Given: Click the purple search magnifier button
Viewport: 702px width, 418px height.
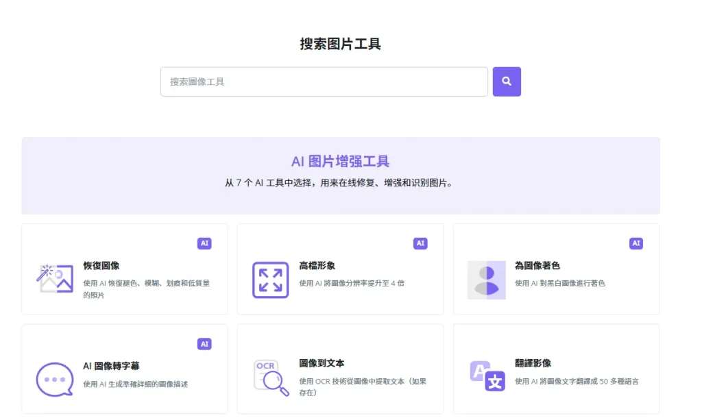Looking at the screenshot, I should click(507, 82).
